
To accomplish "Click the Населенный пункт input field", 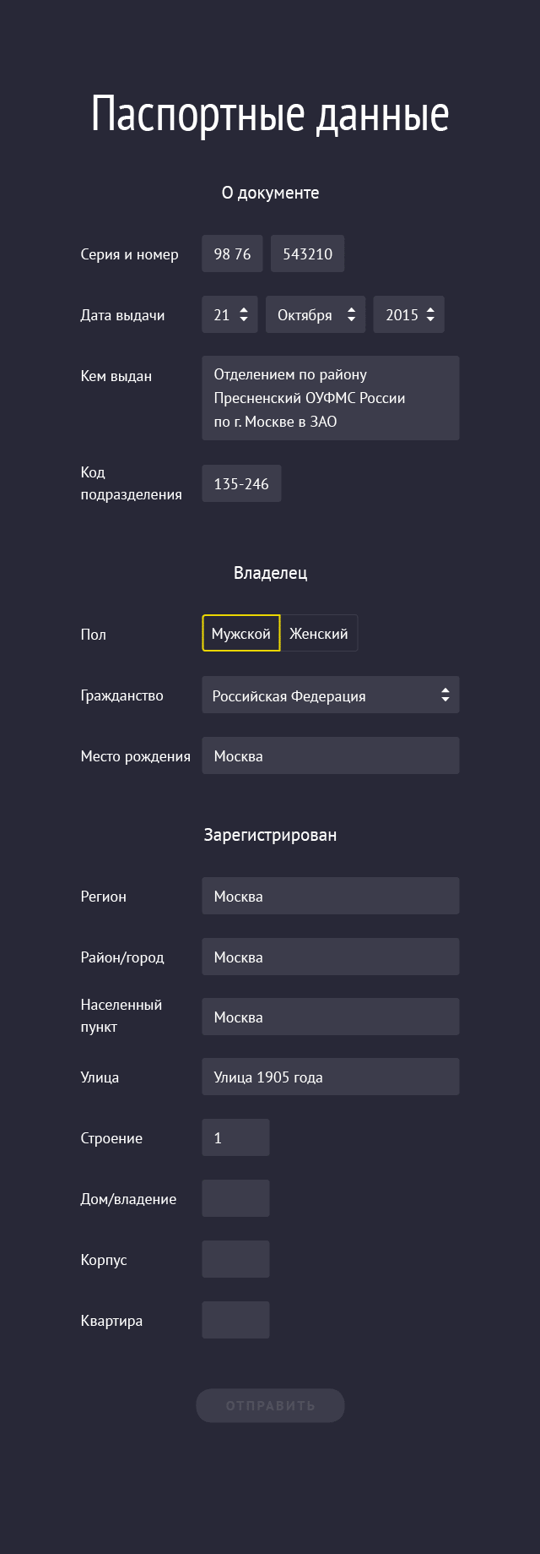I will coord(331,1017).
